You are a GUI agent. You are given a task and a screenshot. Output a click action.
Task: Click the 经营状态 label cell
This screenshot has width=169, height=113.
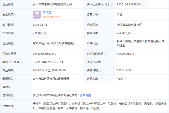[100, 15]
